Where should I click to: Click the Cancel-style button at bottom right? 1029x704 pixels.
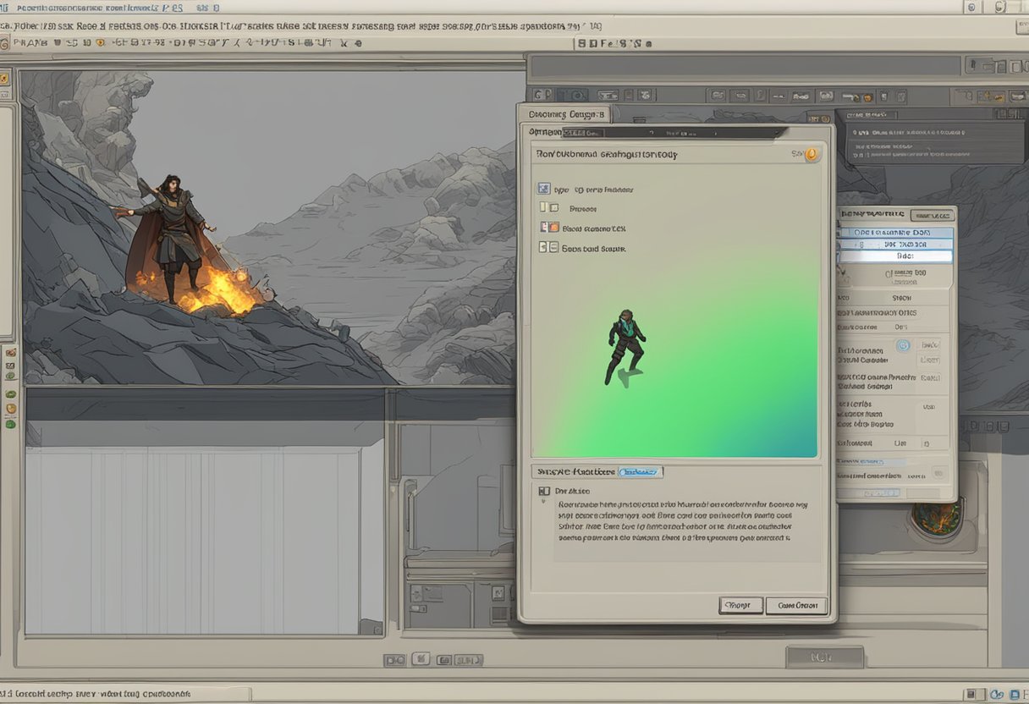pos(796,605)
